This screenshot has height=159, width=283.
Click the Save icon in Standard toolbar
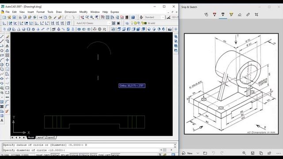point(14,17)
